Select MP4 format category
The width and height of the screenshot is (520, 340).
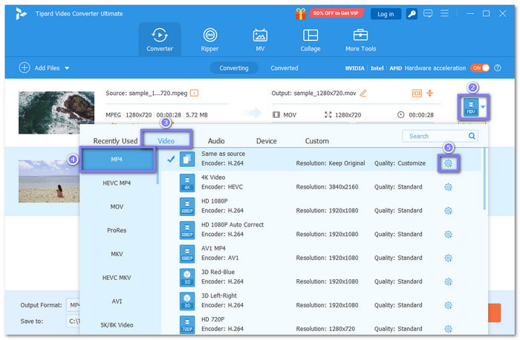(117, 160)
